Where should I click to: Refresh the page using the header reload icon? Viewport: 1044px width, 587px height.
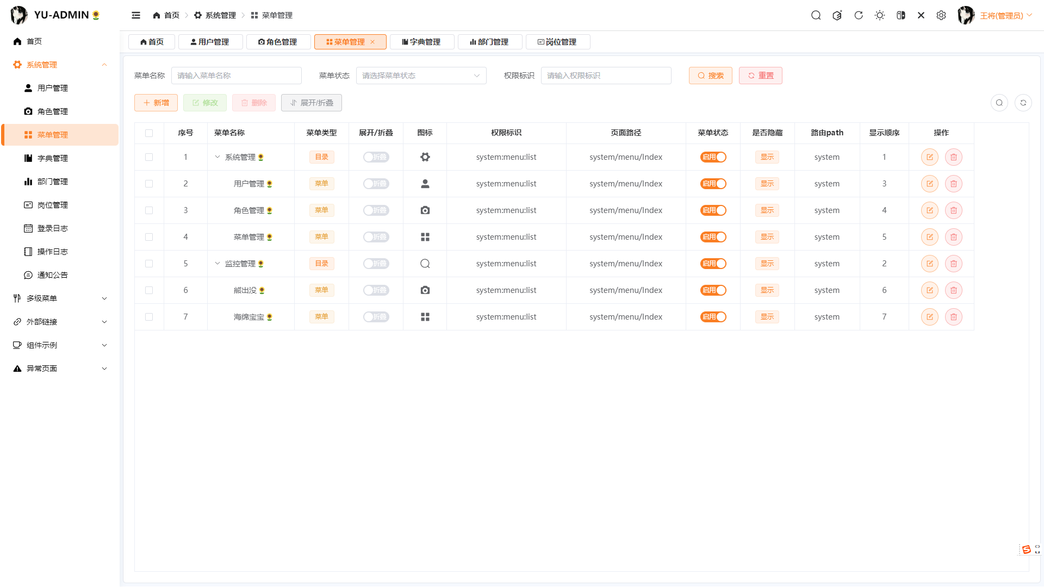click(x=858, y=15)
